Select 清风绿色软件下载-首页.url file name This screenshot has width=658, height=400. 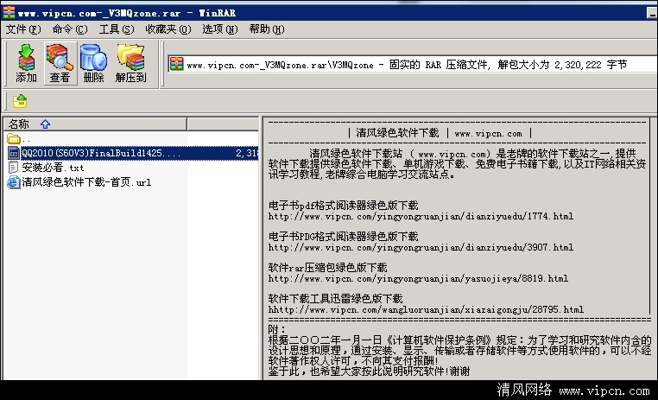[x=86, y=182]
